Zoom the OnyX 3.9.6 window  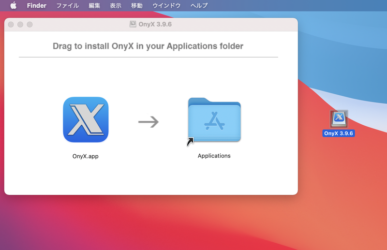(x=30, y=25)
